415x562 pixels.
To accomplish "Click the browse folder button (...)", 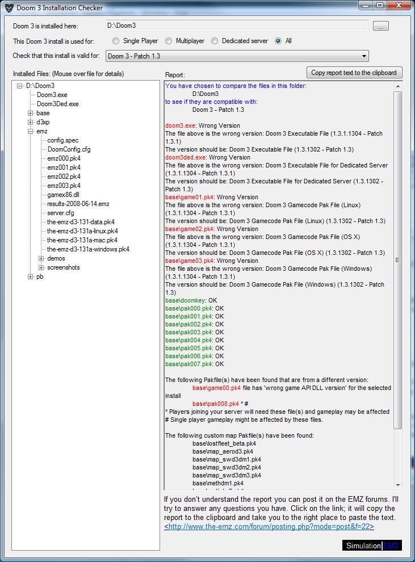I will 380,26.
